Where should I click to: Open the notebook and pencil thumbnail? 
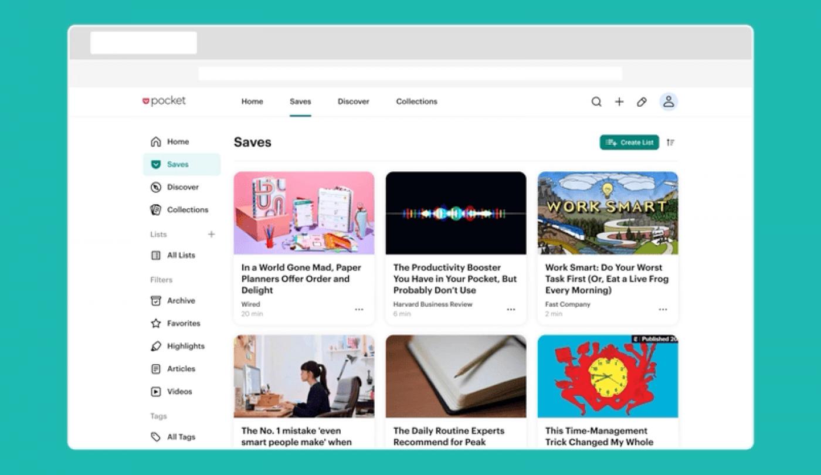[x=456, y=376]
